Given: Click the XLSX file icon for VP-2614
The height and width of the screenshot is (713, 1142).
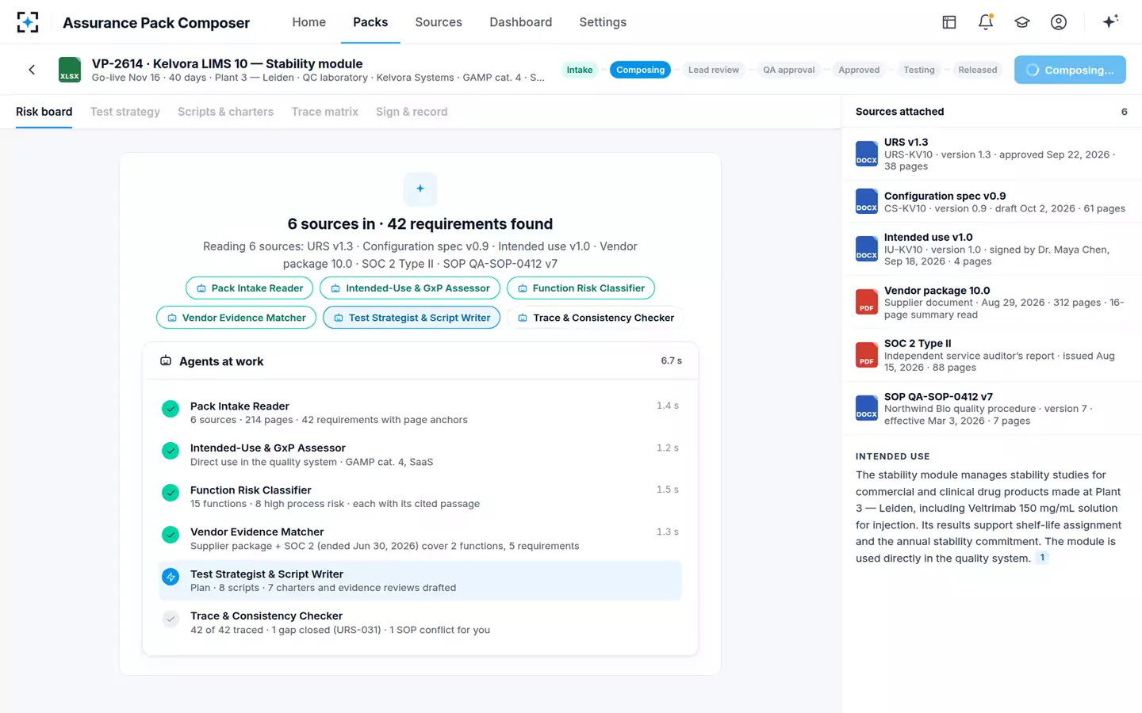Looking at the screenshot, I should (x=70, y=70).
